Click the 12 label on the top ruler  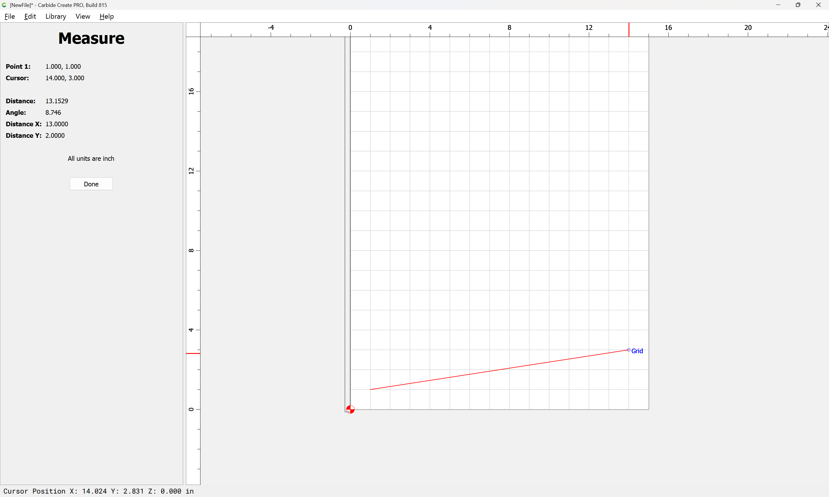tap(589, 27)
